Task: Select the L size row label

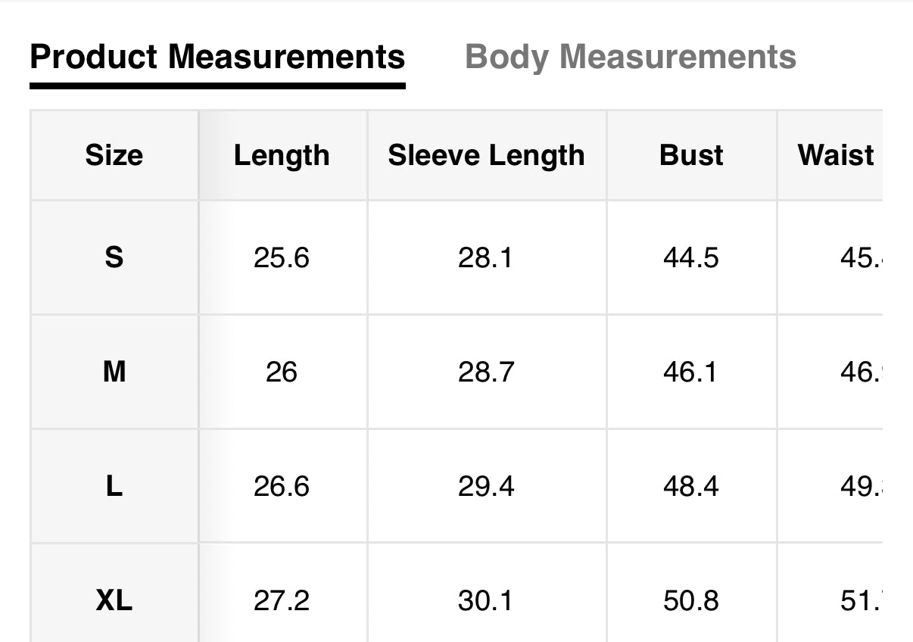Action: (x=114, y=486)
